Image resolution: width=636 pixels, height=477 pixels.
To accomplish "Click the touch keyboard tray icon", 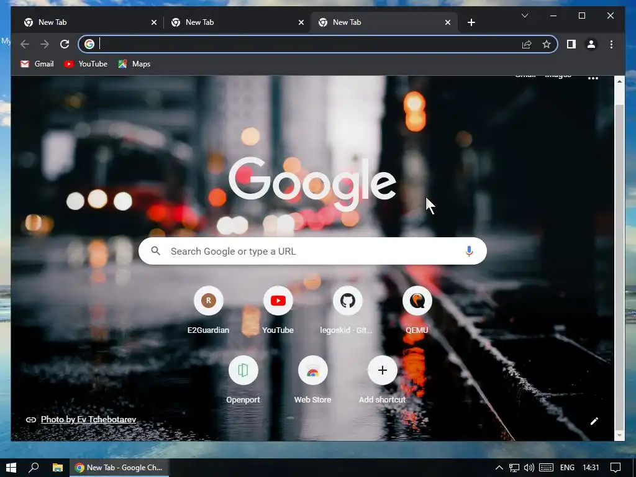I will [x=546, y=468].
